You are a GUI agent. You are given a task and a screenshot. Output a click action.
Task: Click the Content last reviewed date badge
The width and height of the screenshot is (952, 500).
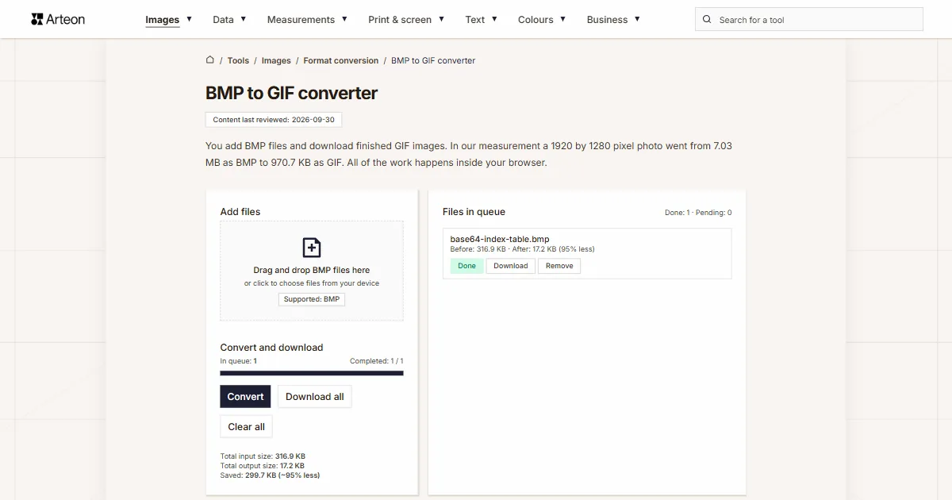[x=274, y=120]
